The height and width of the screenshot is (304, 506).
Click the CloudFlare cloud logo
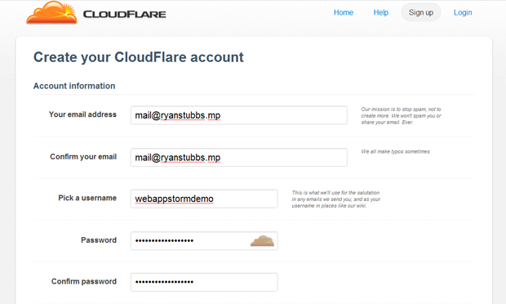pos(51,12)
